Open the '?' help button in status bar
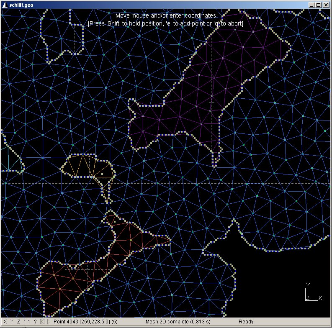 click(x=35, y=322)
